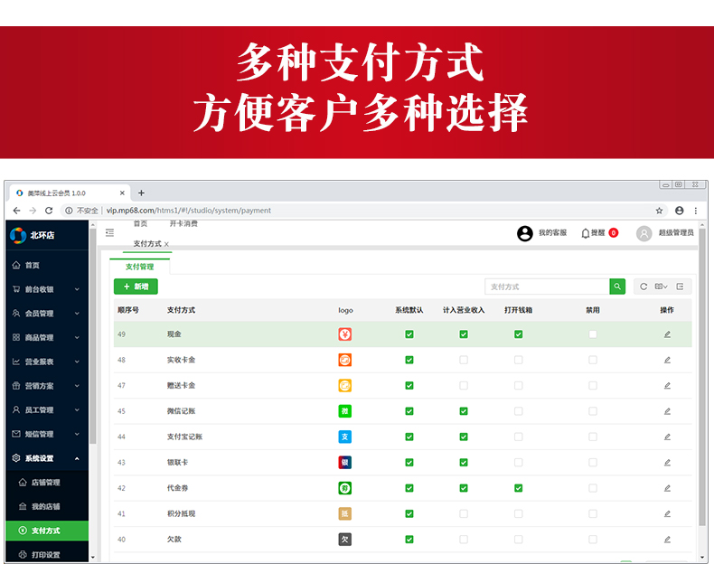Click the green 新增 button
714x564 pixels.
click(136, 287)
